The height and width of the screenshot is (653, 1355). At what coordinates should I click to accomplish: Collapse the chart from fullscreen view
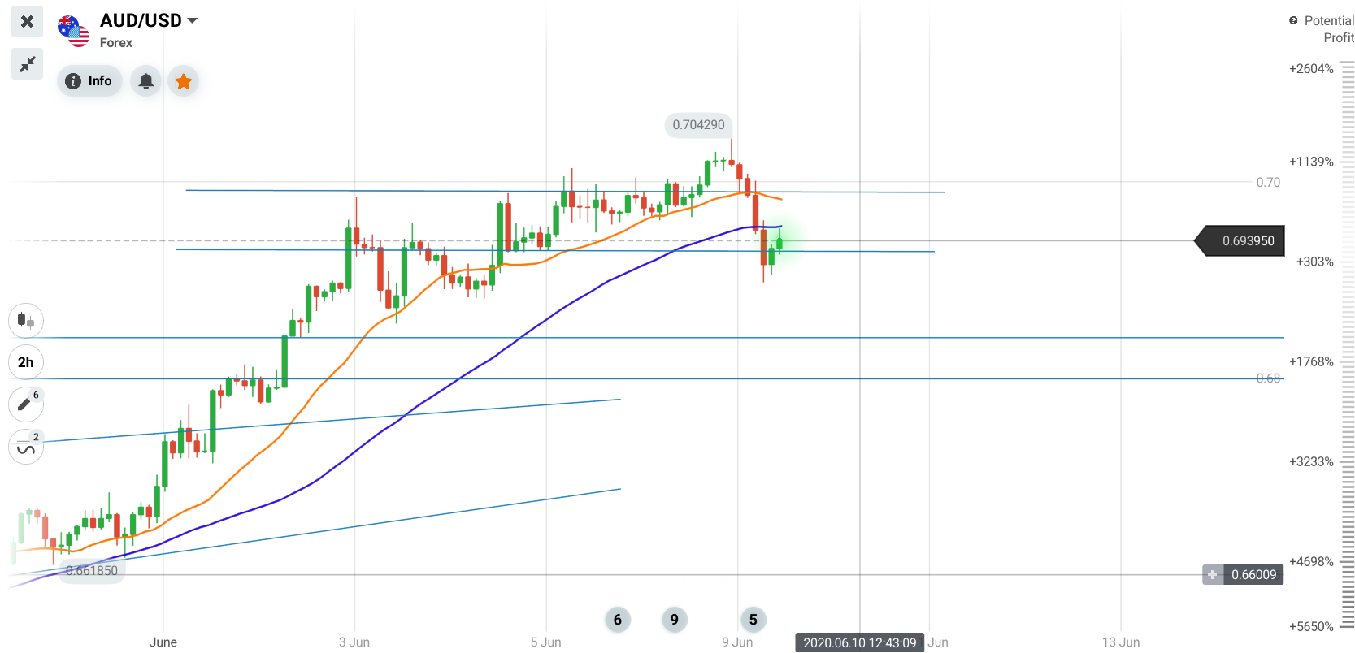point(27,63)
